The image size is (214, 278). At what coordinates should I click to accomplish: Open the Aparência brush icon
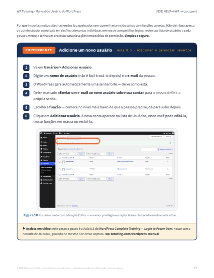[x=41, y=157]
